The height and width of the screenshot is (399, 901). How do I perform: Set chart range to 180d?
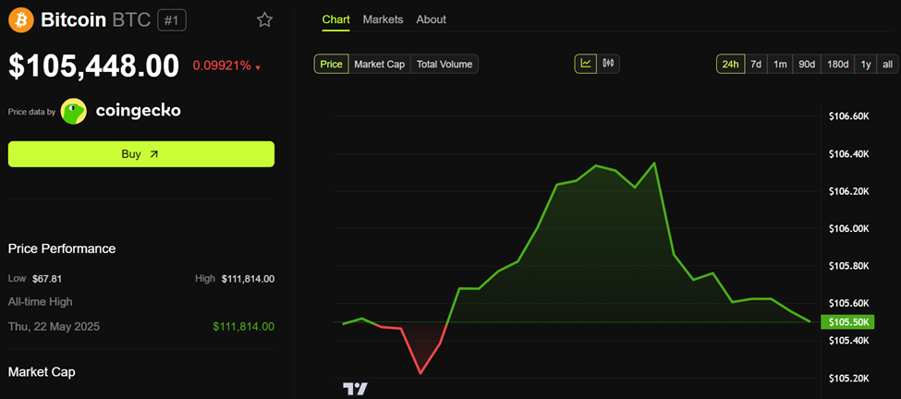click(x=838, y=64)
